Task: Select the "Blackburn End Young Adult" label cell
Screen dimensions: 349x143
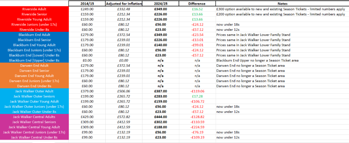Action: tap(34, 45)
